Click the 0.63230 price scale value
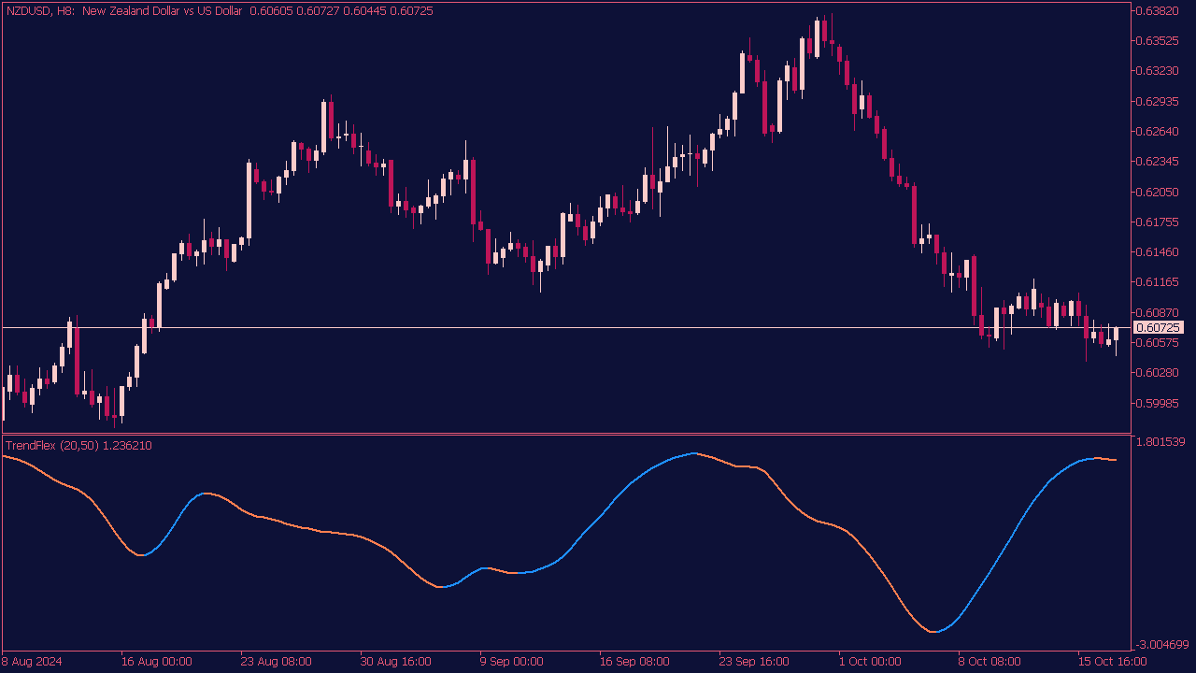This screenshot has width=1196, height=673. (x=1158, y=71)
